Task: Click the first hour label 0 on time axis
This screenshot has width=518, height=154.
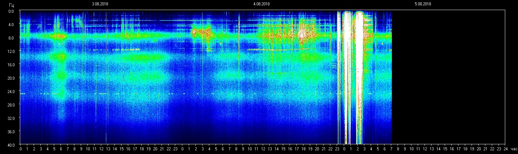Action: pos(21,149)
